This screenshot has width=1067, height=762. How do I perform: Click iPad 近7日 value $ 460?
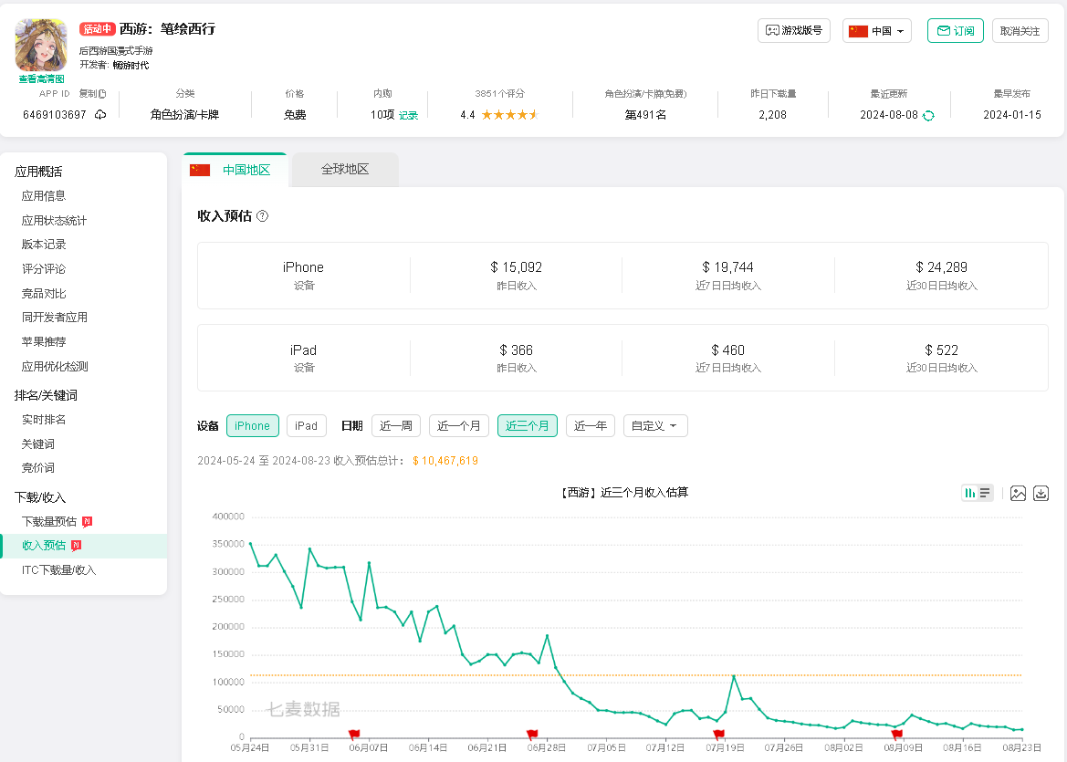tap(727, 350)
